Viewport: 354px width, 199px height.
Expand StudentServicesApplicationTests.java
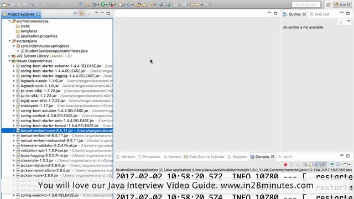coord(18,51)
